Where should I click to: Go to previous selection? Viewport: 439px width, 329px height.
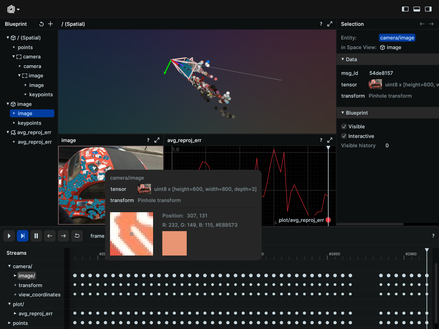click(x=422, y=24)
